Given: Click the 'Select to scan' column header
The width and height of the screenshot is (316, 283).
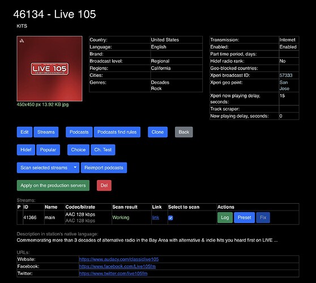Looking at the screenshot, I should click(183, 207).
